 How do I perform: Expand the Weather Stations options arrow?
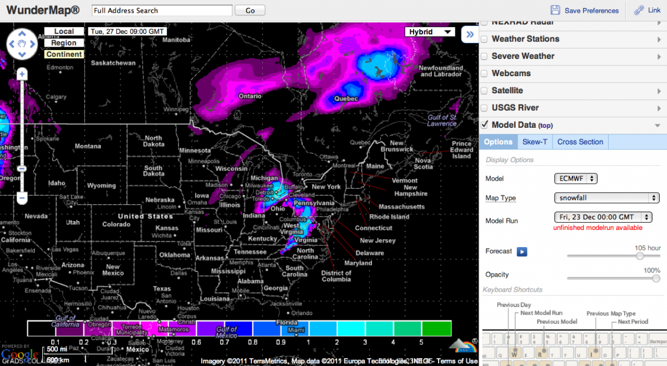click(x=659, y=39)
